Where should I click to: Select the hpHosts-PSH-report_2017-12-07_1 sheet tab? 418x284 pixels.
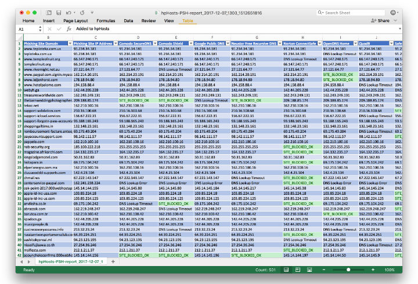pyautogui.click(x=71, y=261)
